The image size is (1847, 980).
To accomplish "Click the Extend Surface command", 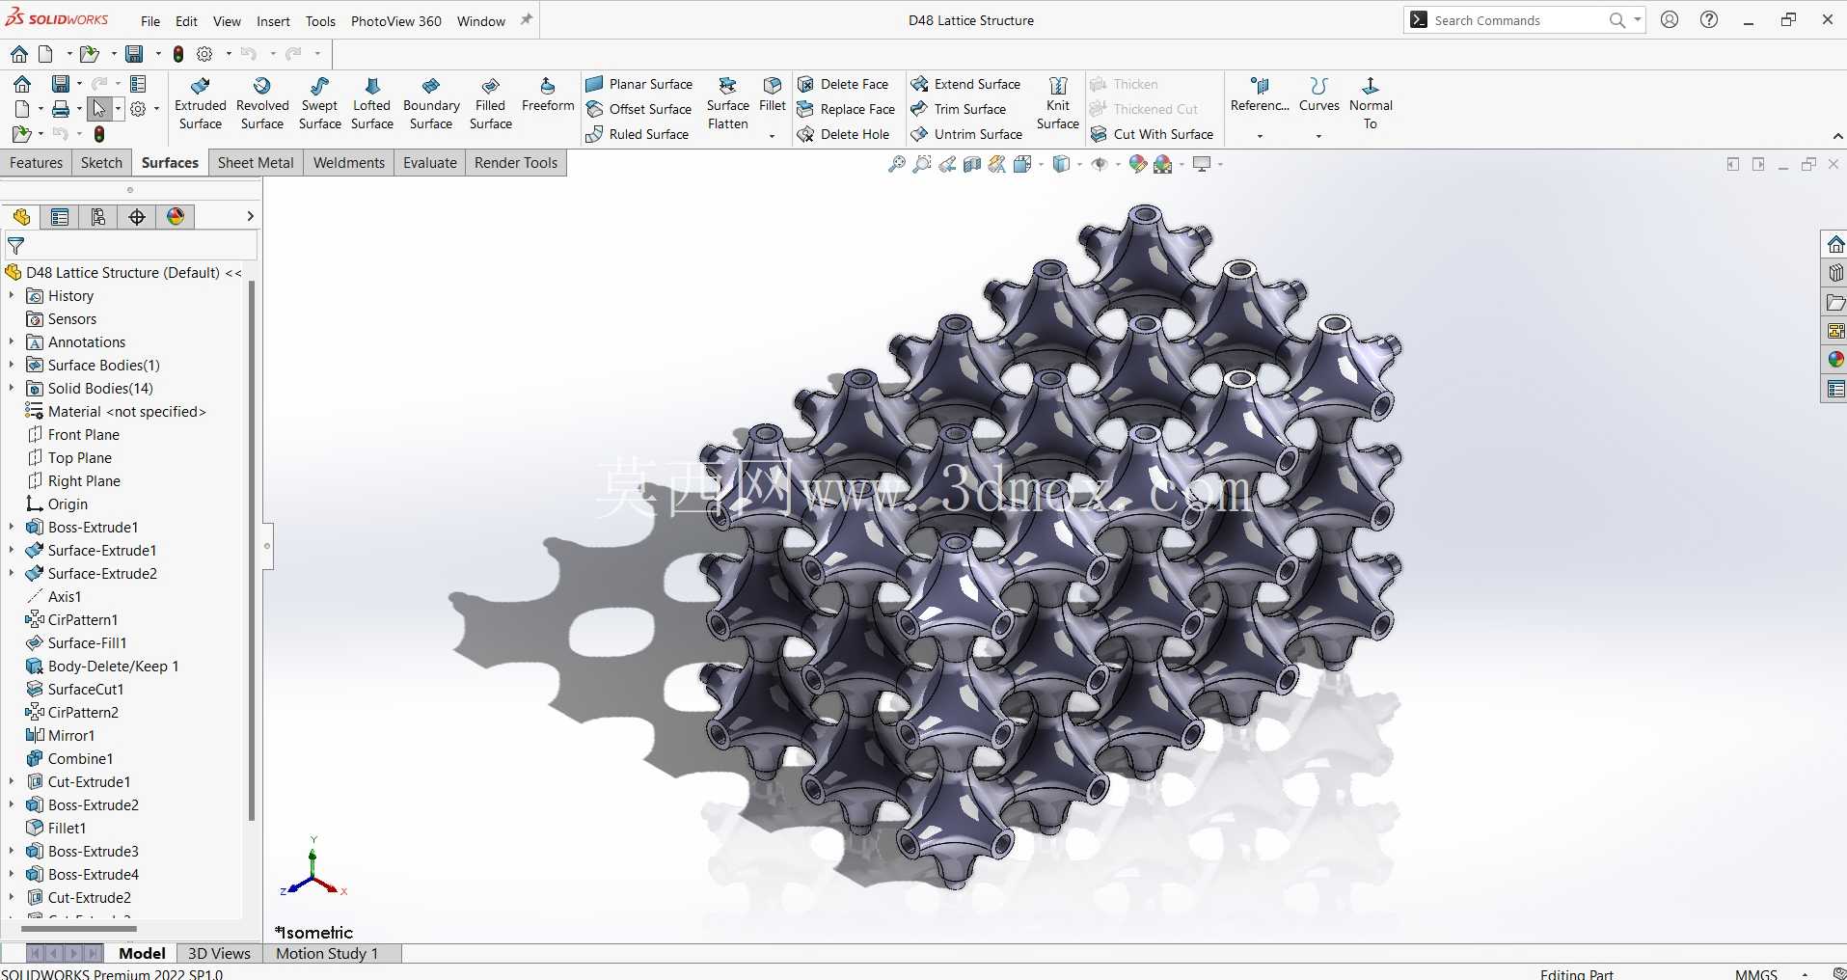I will (965, 84).
